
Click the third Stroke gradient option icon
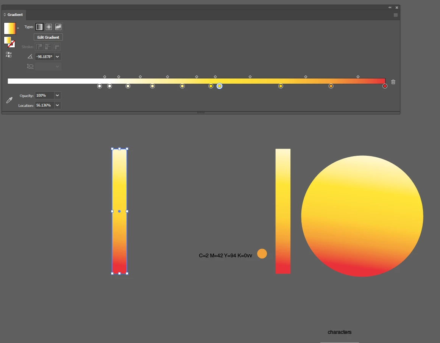point(57,47)
